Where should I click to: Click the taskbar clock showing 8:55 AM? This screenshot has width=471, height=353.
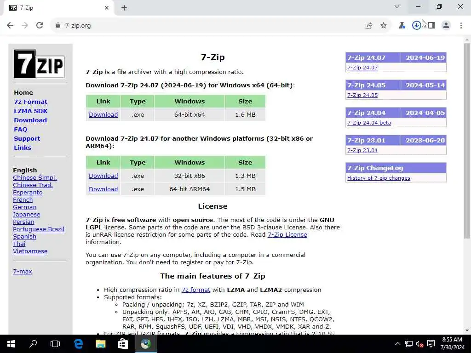[453, 344]
